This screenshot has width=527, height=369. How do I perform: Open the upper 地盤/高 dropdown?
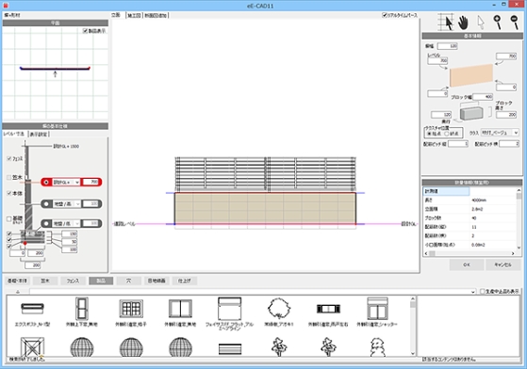click(x=77, y=204)
